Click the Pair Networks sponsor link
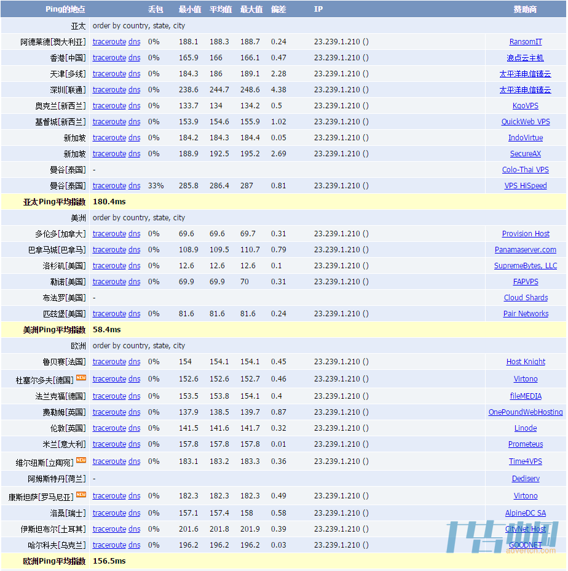The width and height of the screenshot is (568, 571). [x=525, y=314]
